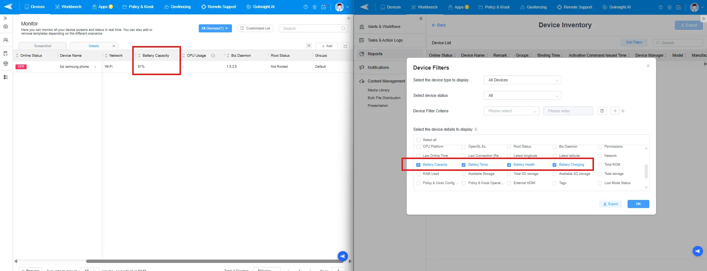Open profile dropdown arrow in Monitor window
This screenshot has width=707, height=271.
[x=347, y=7]
